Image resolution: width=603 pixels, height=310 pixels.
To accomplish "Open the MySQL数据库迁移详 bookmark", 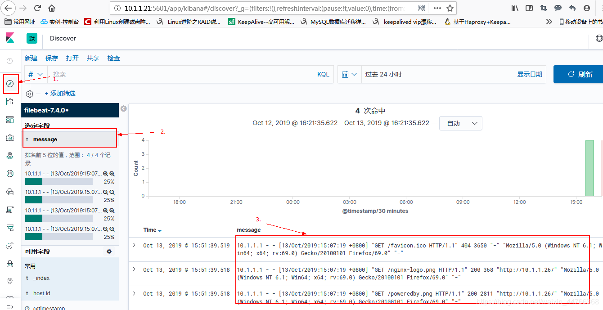I will [333, 22].
